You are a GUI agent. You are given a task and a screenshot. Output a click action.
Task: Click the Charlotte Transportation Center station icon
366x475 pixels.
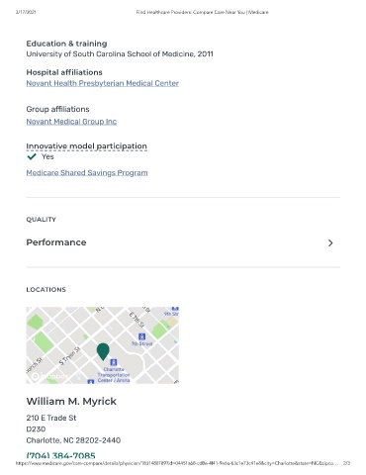click(x=114, y=362)
